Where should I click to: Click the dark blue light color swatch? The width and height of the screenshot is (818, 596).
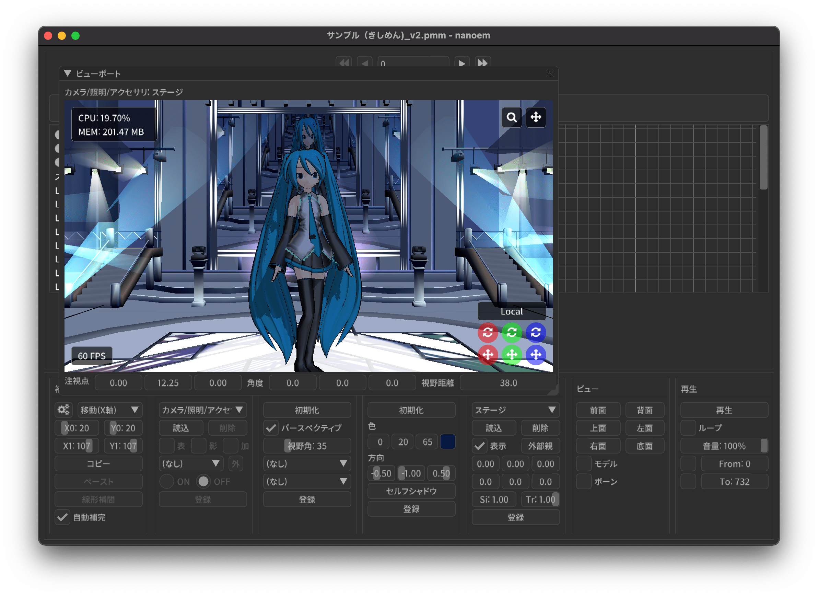click(x=447, y=442)
